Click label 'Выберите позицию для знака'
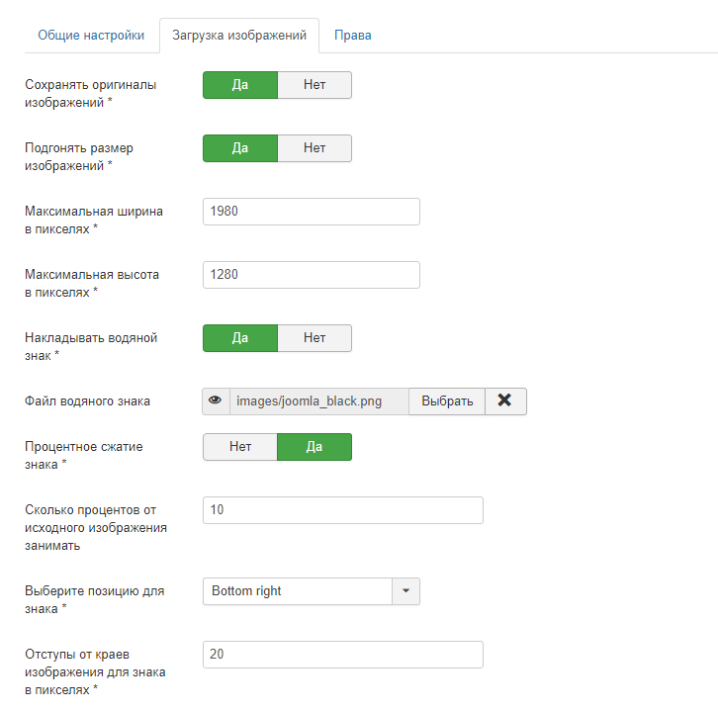The height and width of the screenshot is (711, 718). pos(94,599)
